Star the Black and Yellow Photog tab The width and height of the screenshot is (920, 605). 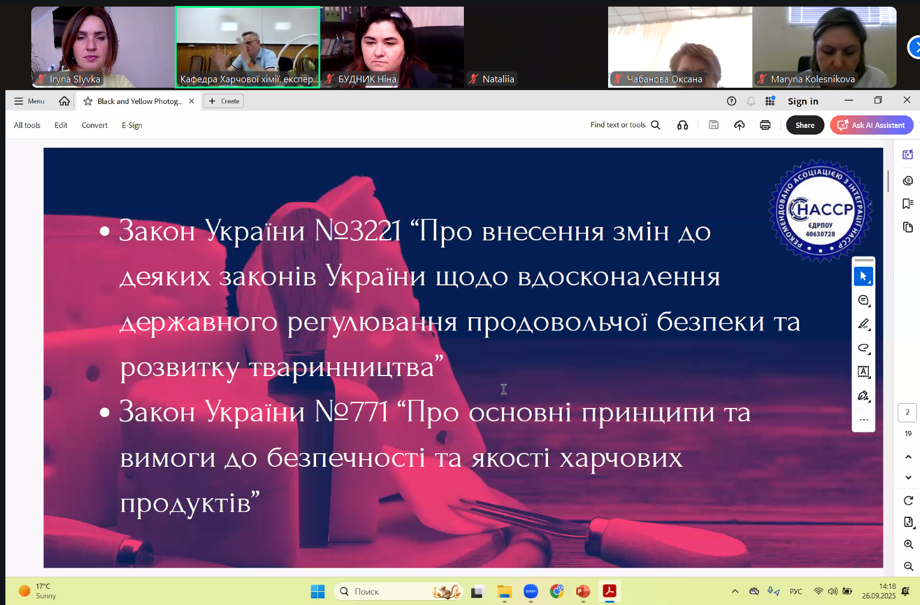pos(88,101)
